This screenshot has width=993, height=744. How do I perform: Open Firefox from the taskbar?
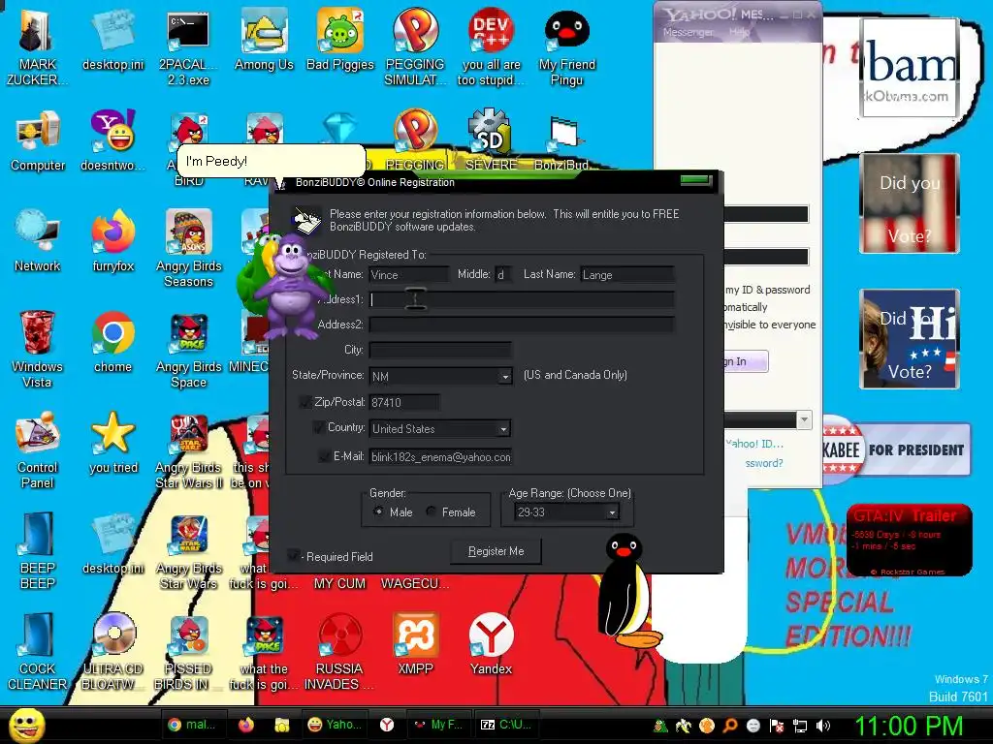pos(246,725)
